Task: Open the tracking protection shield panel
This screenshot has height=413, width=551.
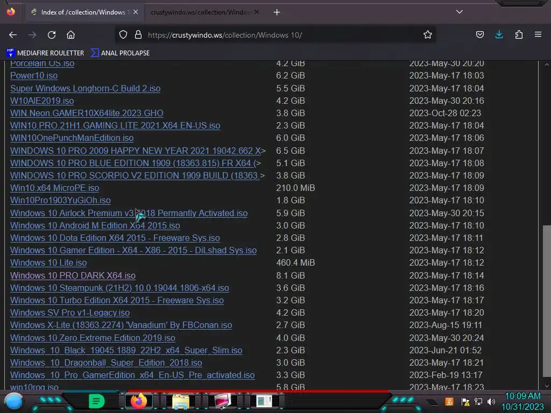Action: tap(123, 35)
